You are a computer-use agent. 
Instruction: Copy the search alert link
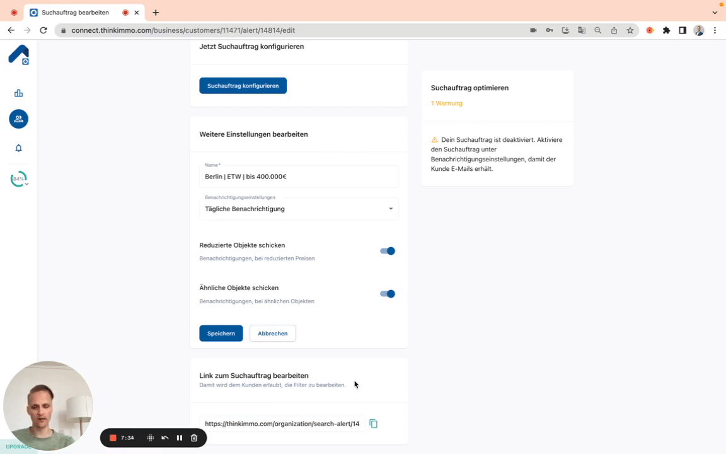pos(373,424)
